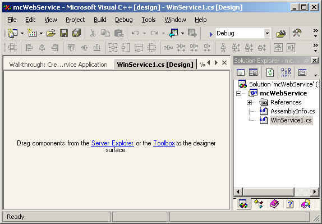Click the Paste clipboard icon
The image size is (322, 224).
(119, 33)
